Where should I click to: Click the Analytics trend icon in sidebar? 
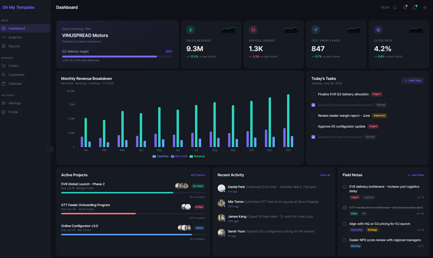(4, 37)
